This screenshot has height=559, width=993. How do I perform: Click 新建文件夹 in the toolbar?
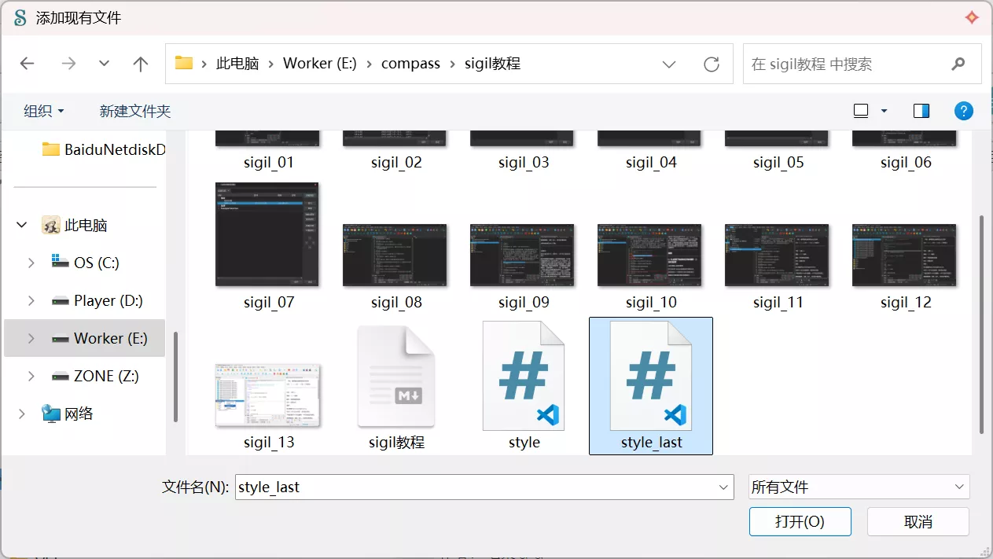click(135, 111)
